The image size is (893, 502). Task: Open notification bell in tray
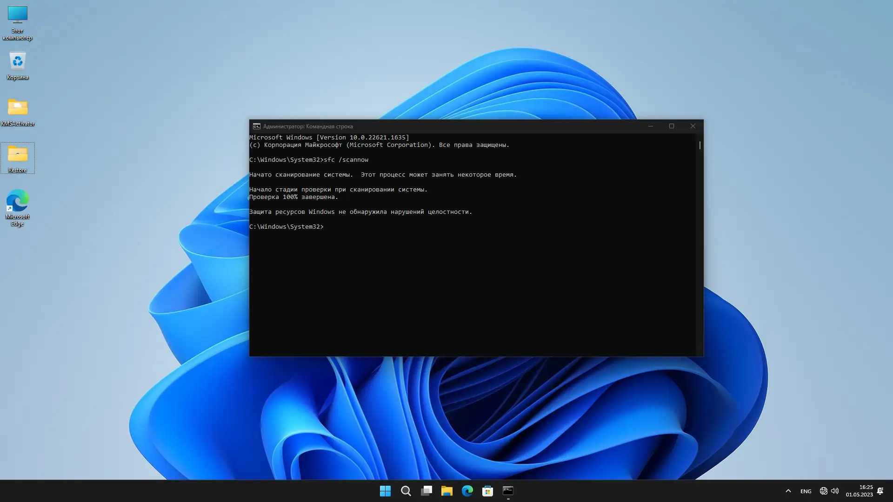[x=880, y=491]
